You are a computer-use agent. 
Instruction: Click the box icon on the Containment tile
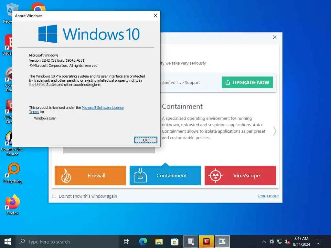[140, 175]
